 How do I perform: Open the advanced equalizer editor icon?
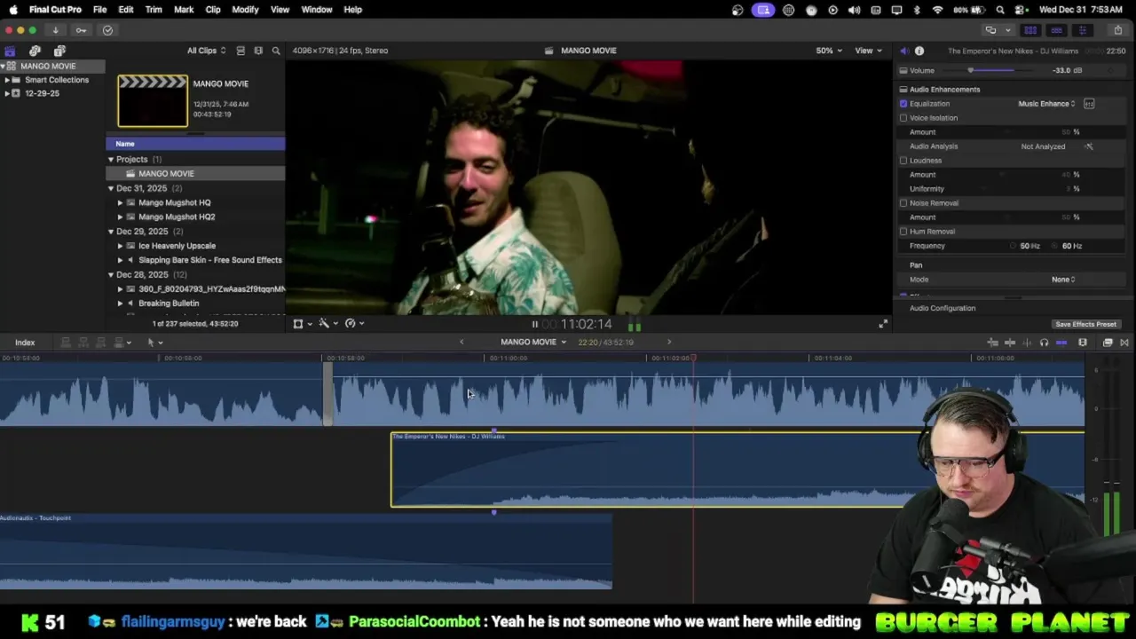1089,104
